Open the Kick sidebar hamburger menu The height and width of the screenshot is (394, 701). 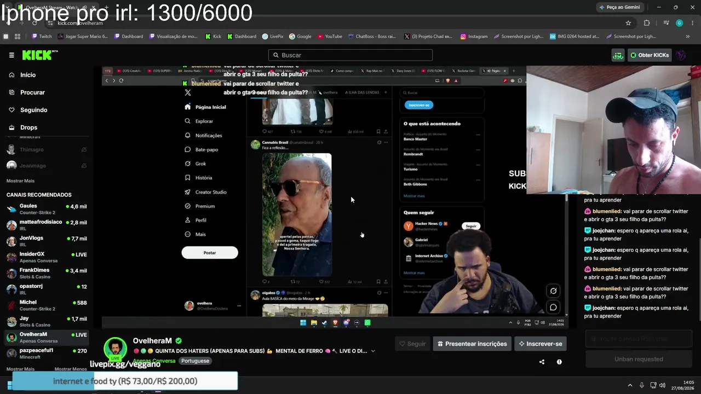pyautogui.click(x=12, y=55)
